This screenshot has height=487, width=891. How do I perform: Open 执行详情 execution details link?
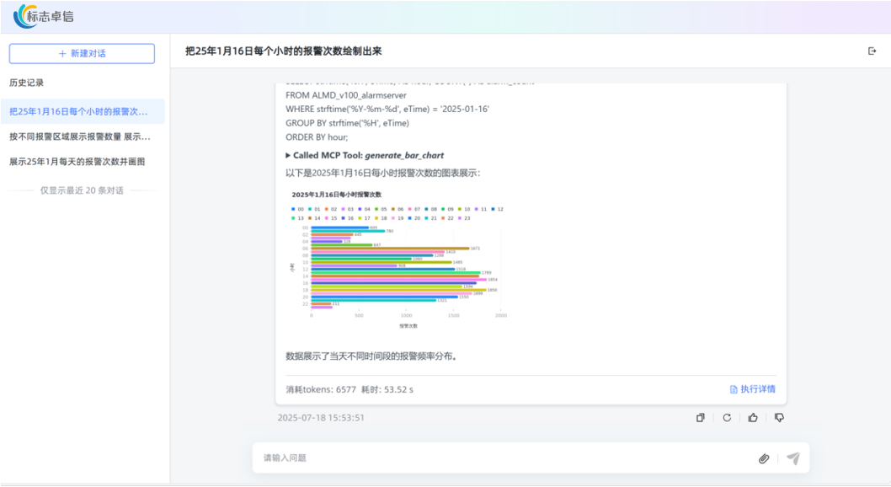pyautogui.click(x=752, y=389)
